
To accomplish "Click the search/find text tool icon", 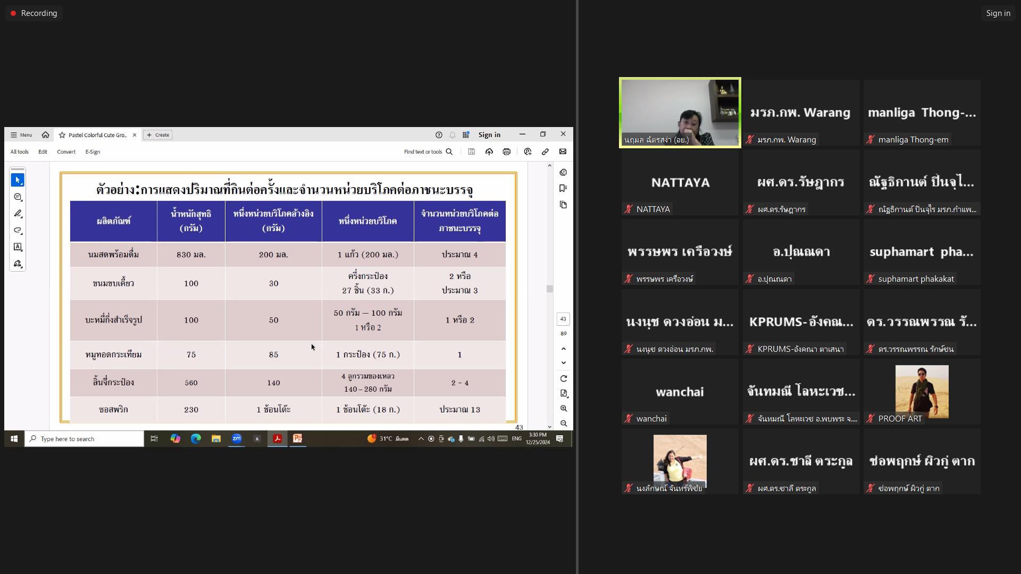I will pyautogui.click(x=449, y=151).
